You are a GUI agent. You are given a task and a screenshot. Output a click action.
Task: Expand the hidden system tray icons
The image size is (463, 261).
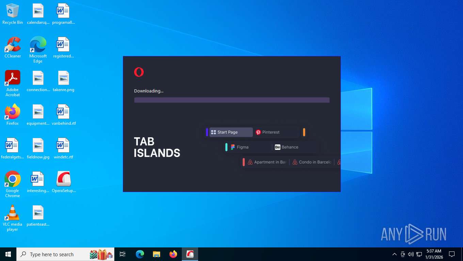tap(395, 254)
